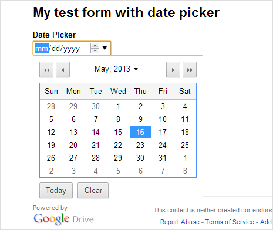Click the Google Drive logo

tap(63, 219)
